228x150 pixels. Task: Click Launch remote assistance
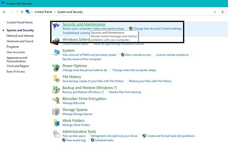pos(173,55)
